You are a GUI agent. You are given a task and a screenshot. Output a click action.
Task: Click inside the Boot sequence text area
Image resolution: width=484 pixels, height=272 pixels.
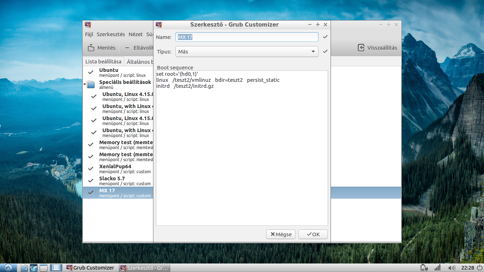[242, 148]
